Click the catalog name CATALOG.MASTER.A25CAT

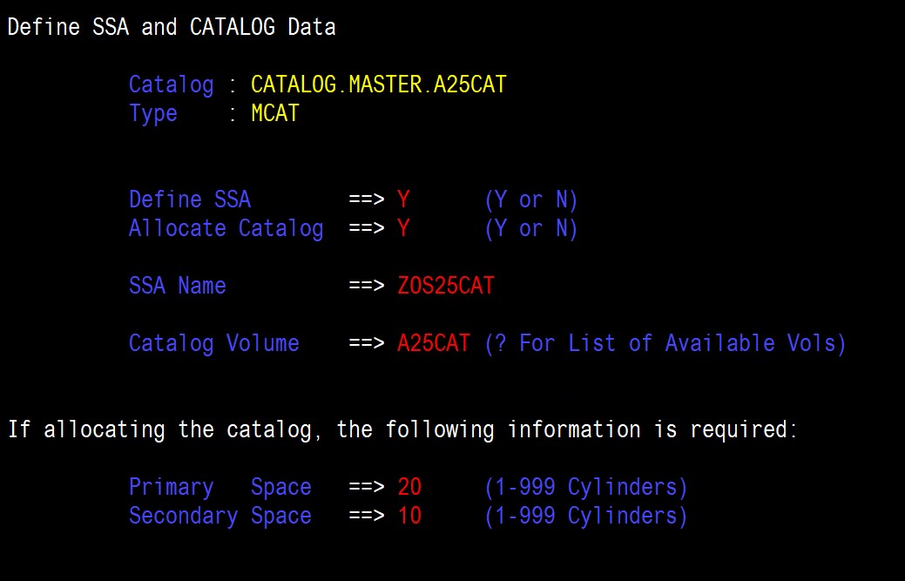(x=378, y=85)
